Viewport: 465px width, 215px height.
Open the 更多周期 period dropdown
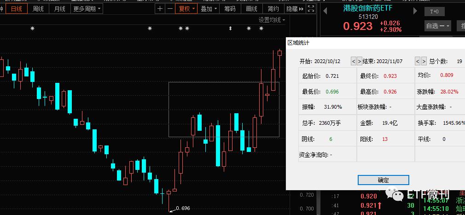[87, 9]
